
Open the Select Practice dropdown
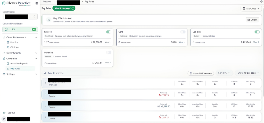click(x=20, y=16)
